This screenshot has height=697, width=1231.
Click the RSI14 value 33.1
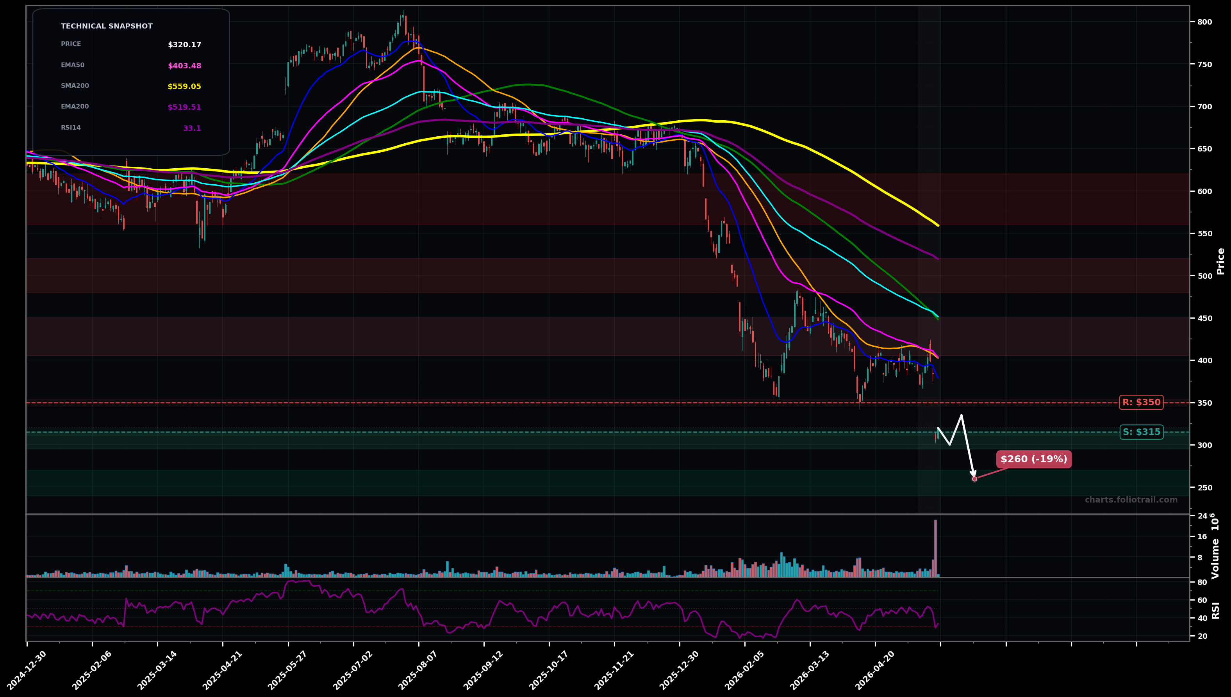[x=192, y=128]
